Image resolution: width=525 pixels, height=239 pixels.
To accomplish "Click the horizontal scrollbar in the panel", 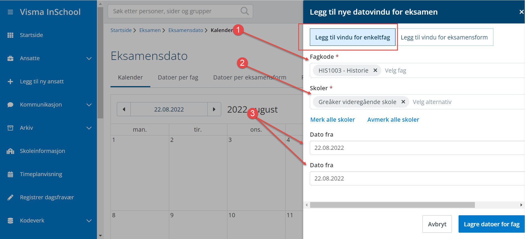I will (x=392, y=205).
